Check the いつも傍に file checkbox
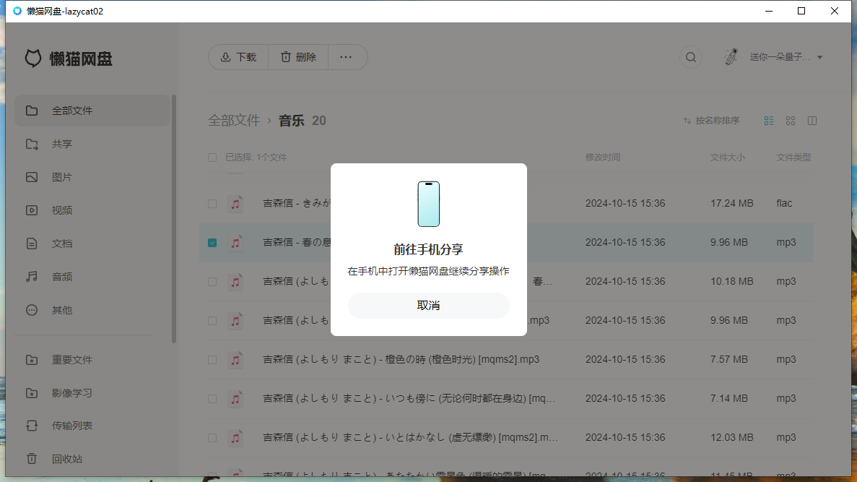The height and width of the screenshot is (482, 857). coord(212,399)
